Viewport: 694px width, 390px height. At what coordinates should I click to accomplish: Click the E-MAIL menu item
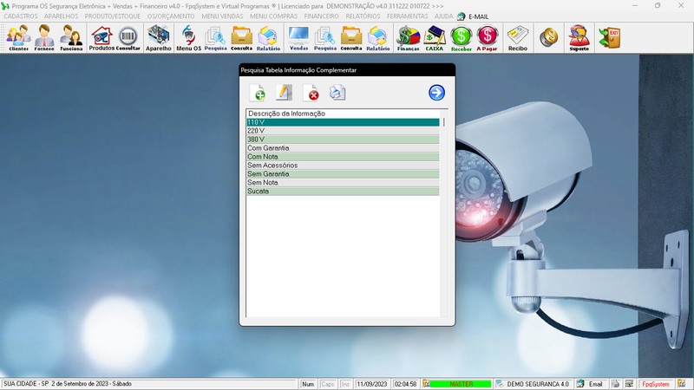tap(473, 16)
